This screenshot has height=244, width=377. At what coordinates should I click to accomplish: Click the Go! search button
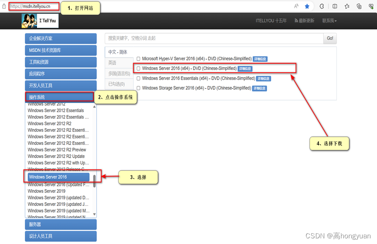(x=330, y=38)
